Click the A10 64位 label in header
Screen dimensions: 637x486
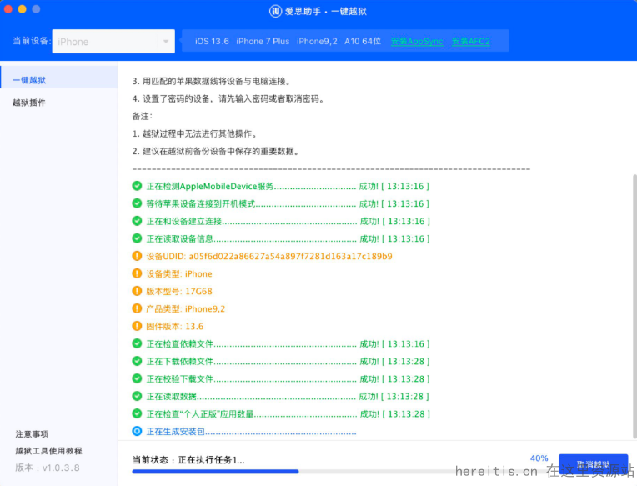click(363, 42)
